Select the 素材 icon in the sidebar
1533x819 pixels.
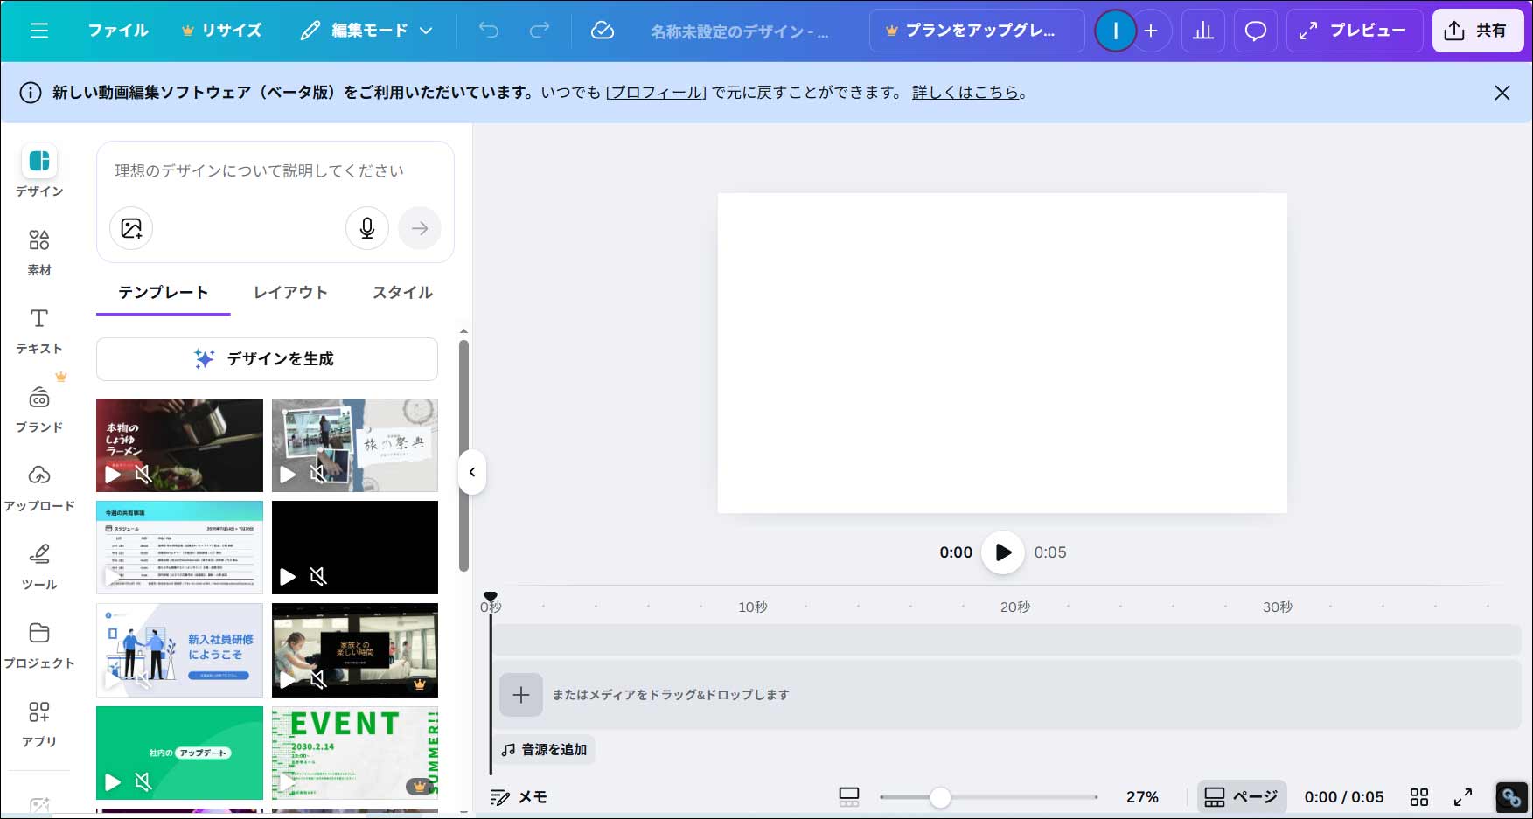tap(38, 247)
